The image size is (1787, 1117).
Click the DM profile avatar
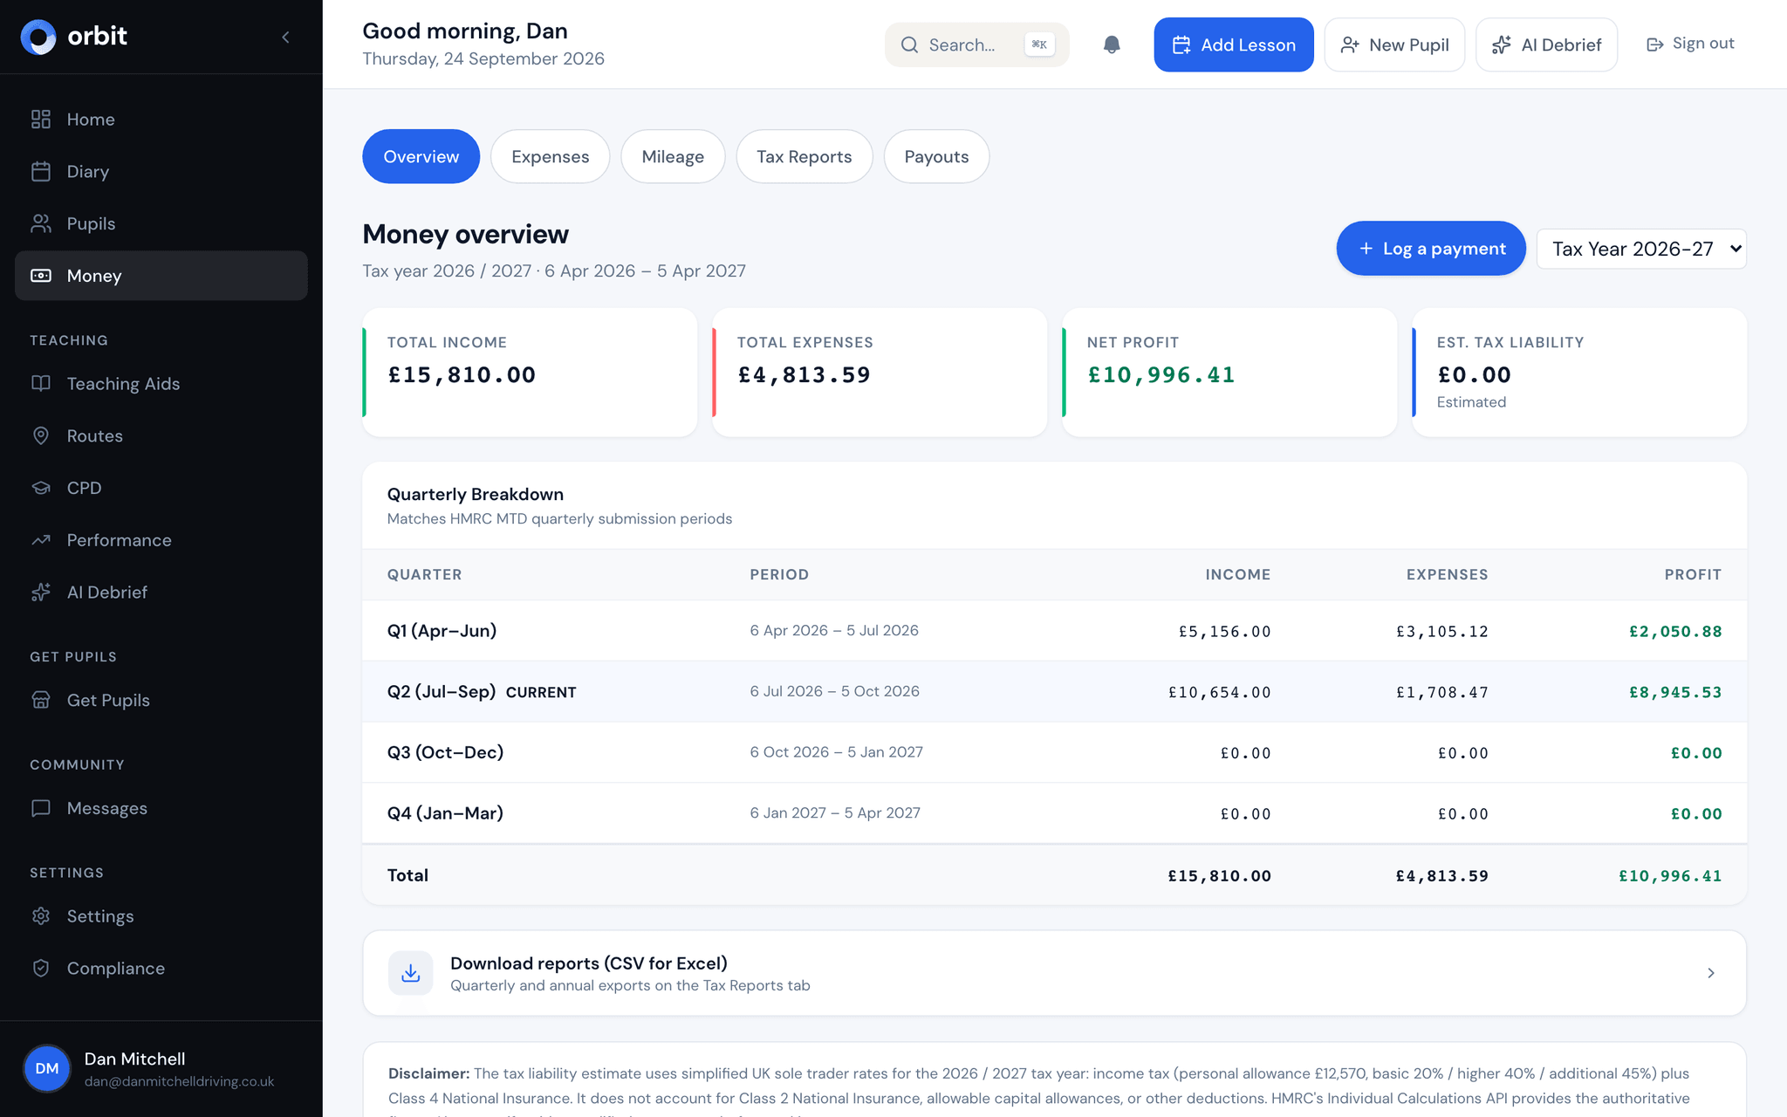[x=47, y=1069]
